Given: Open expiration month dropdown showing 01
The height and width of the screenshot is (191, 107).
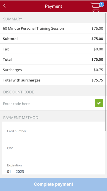Looking at the screenshot, I should pos(9,172).
